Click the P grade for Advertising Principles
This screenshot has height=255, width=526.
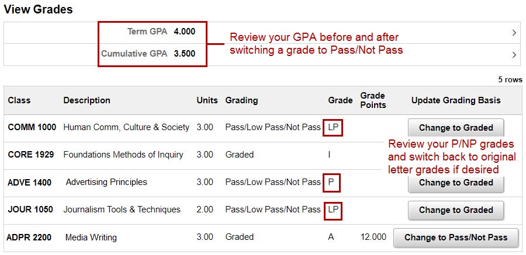pos(331,182)
